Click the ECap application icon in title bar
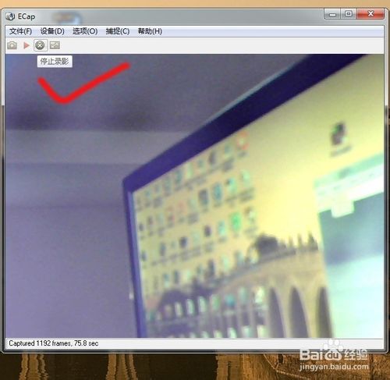 click(x=10, y=16)
